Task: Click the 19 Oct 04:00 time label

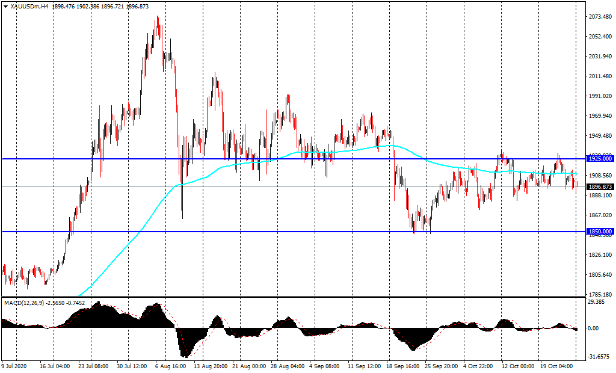Action: click(556, 365)
